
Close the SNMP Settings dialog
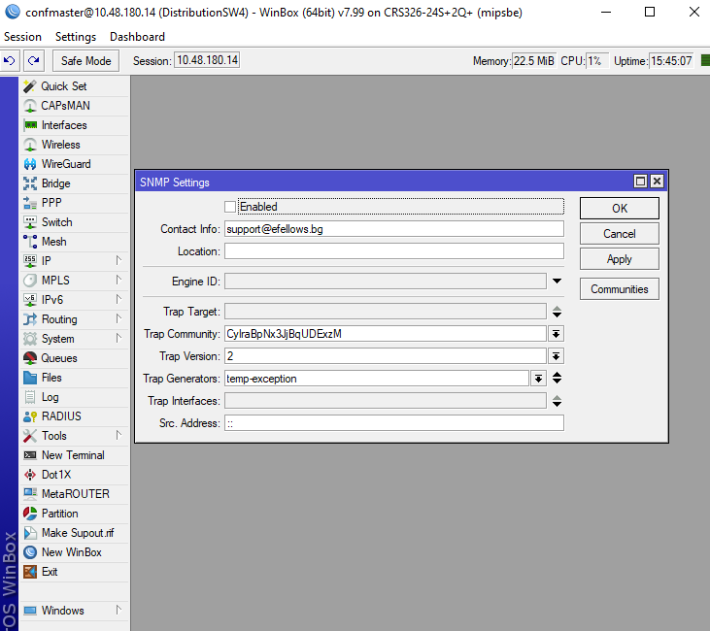click(x=657, y=182)
